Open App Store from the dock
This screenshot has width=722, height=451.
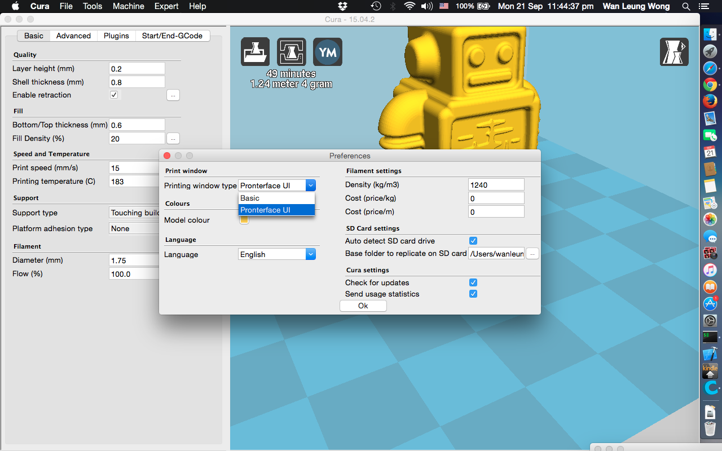tap(710, 303)
